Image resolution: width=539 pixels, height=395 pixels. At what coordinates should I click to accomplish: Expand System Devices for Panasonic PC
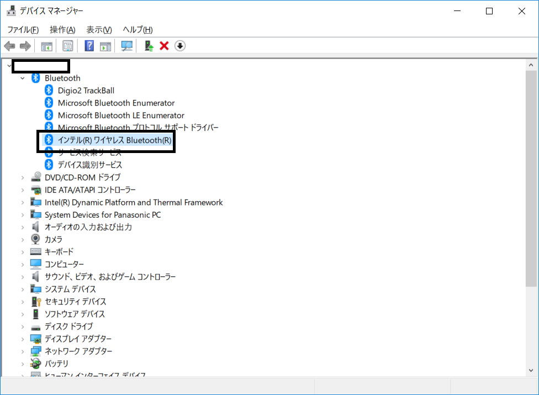[23, 215]
